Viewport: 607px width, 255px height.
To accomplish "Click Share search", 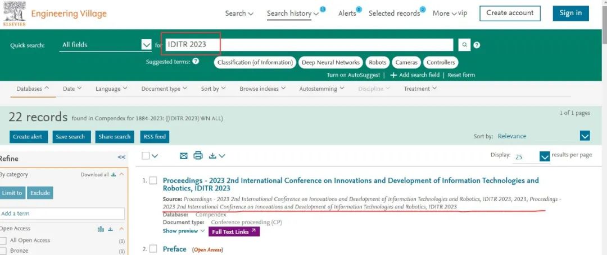I will tap(115, 137).
